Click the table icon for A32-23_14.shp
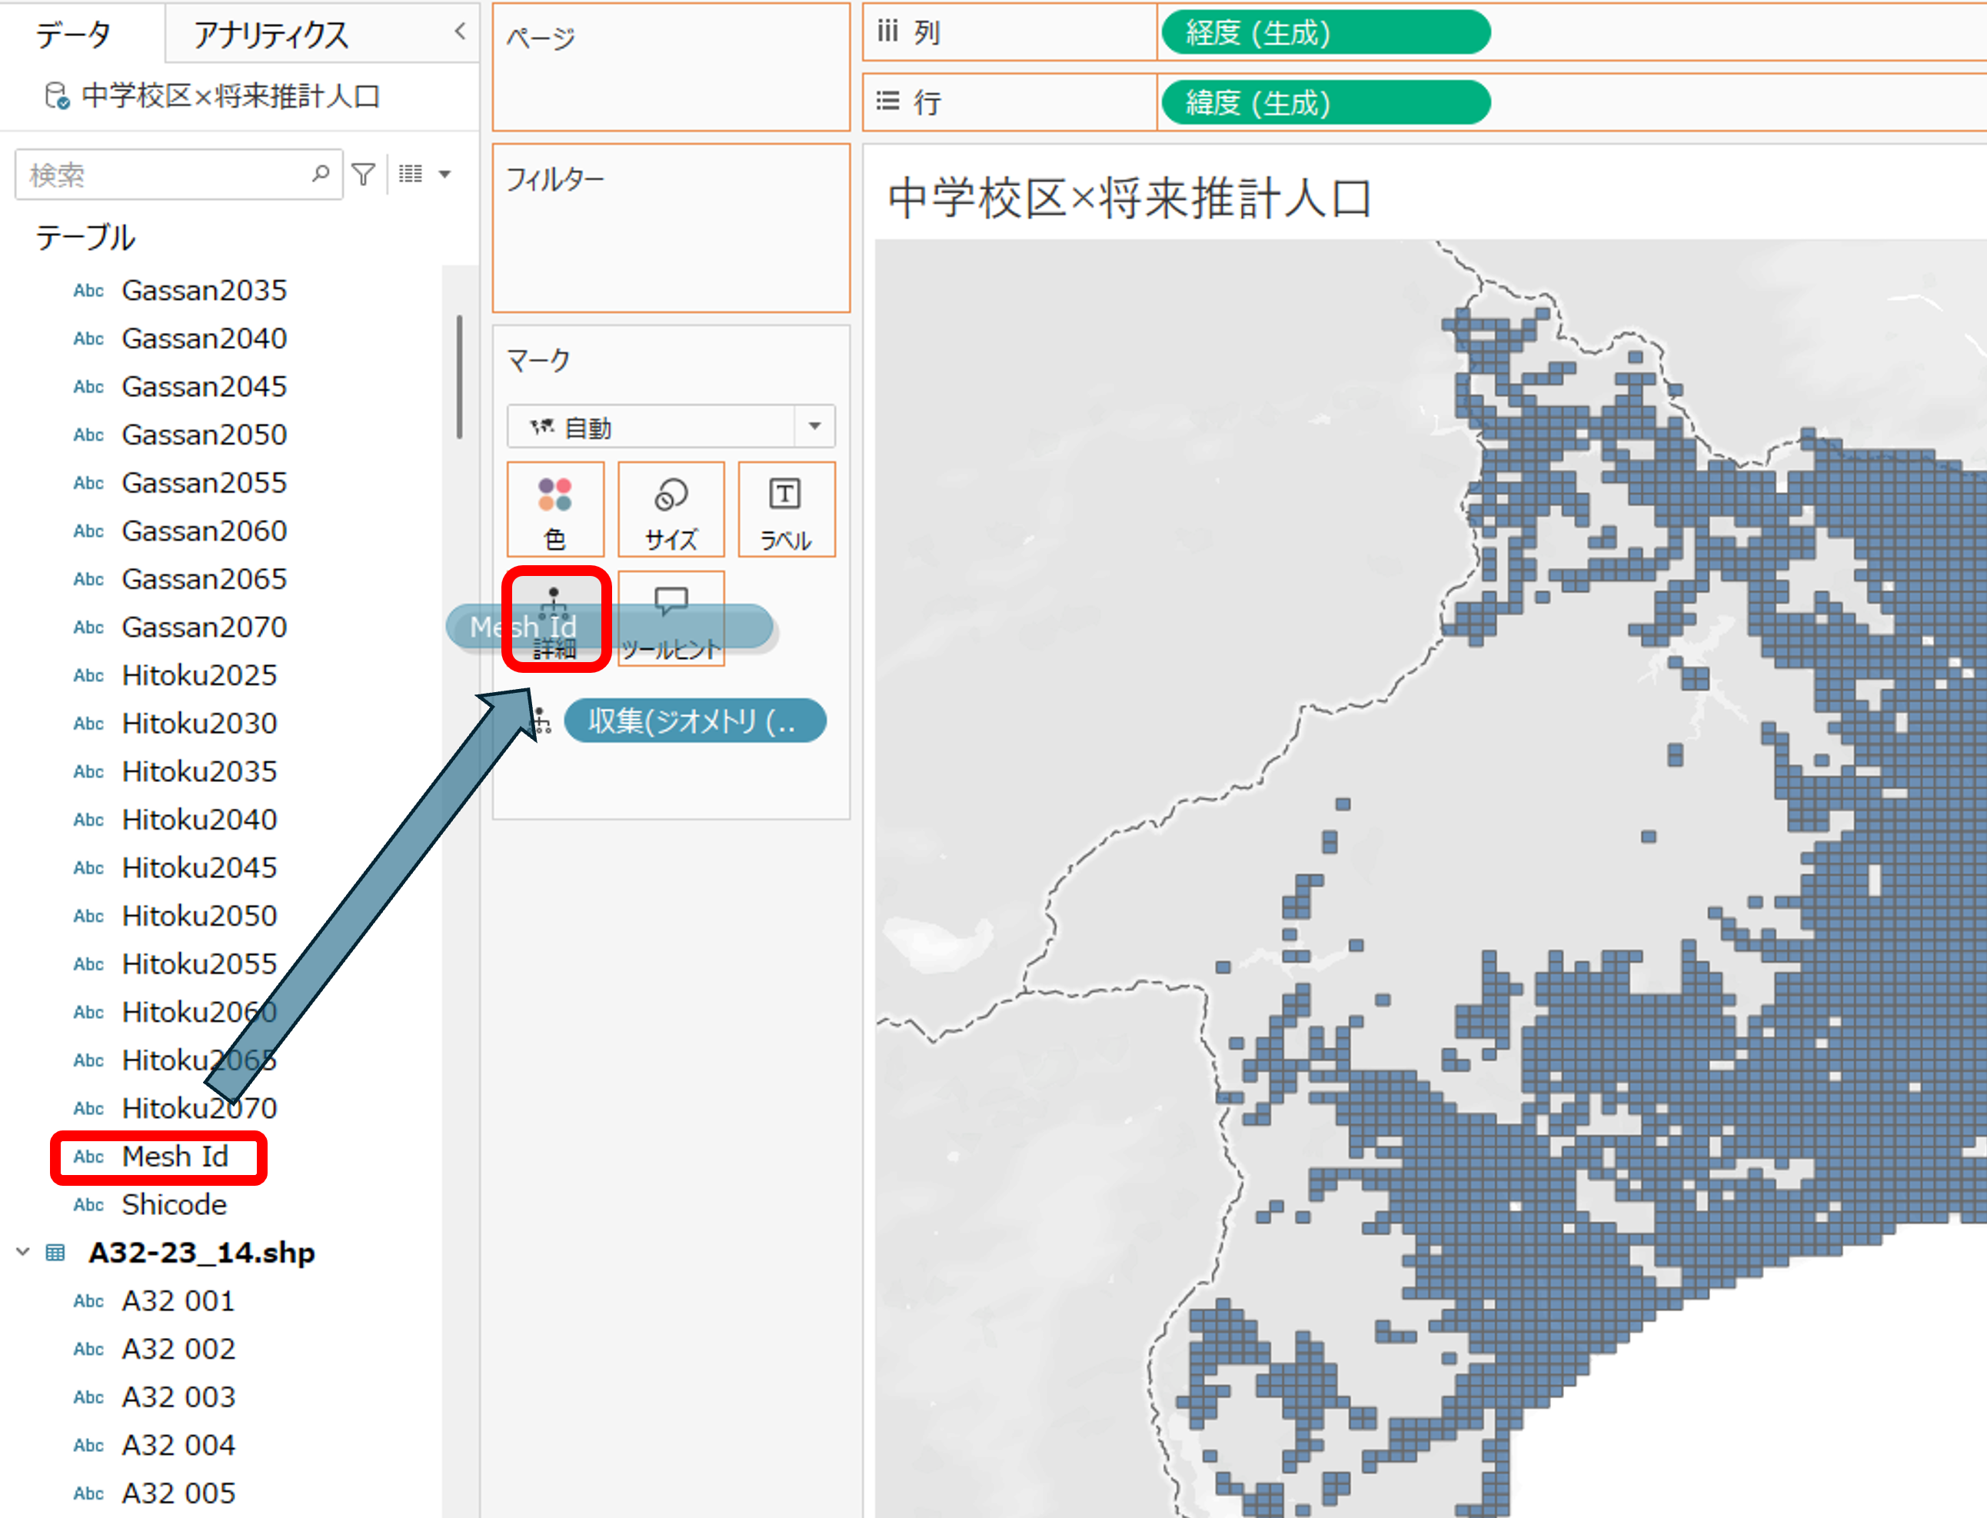This screenshot has height=1518, width=1987. point(56,1253)
